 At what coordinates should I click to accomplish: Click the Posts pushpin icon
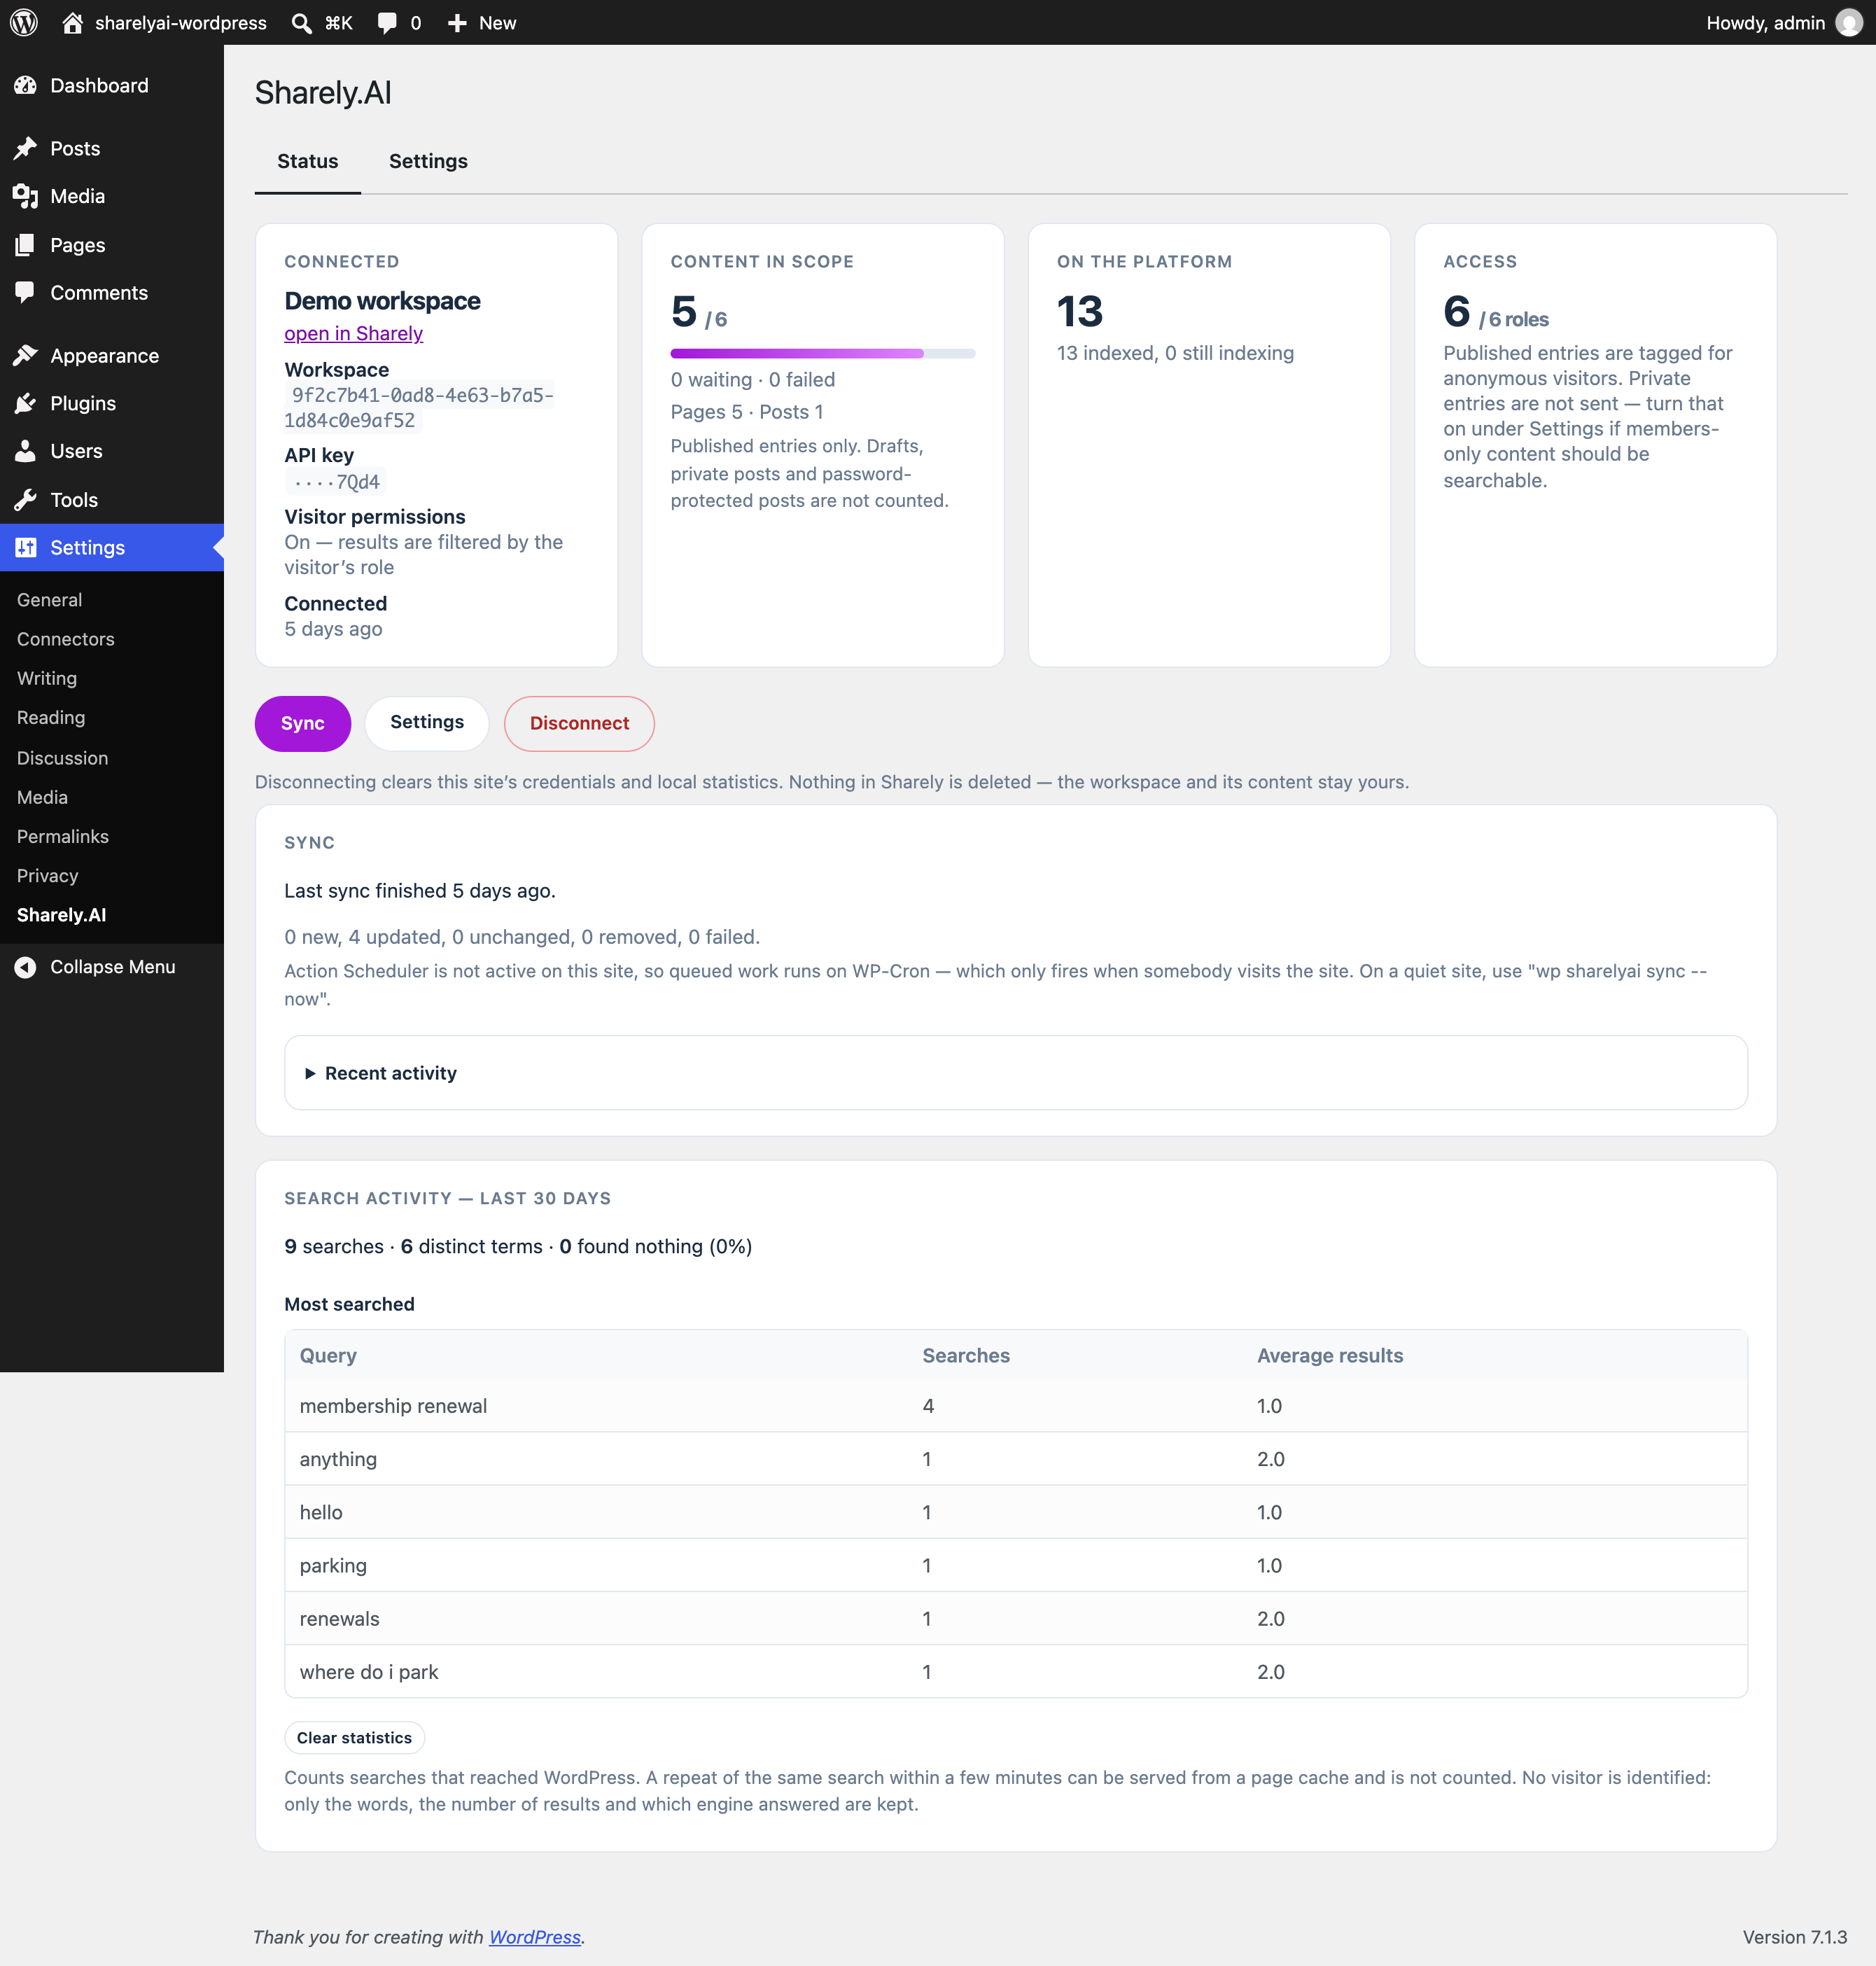[25, 148]
